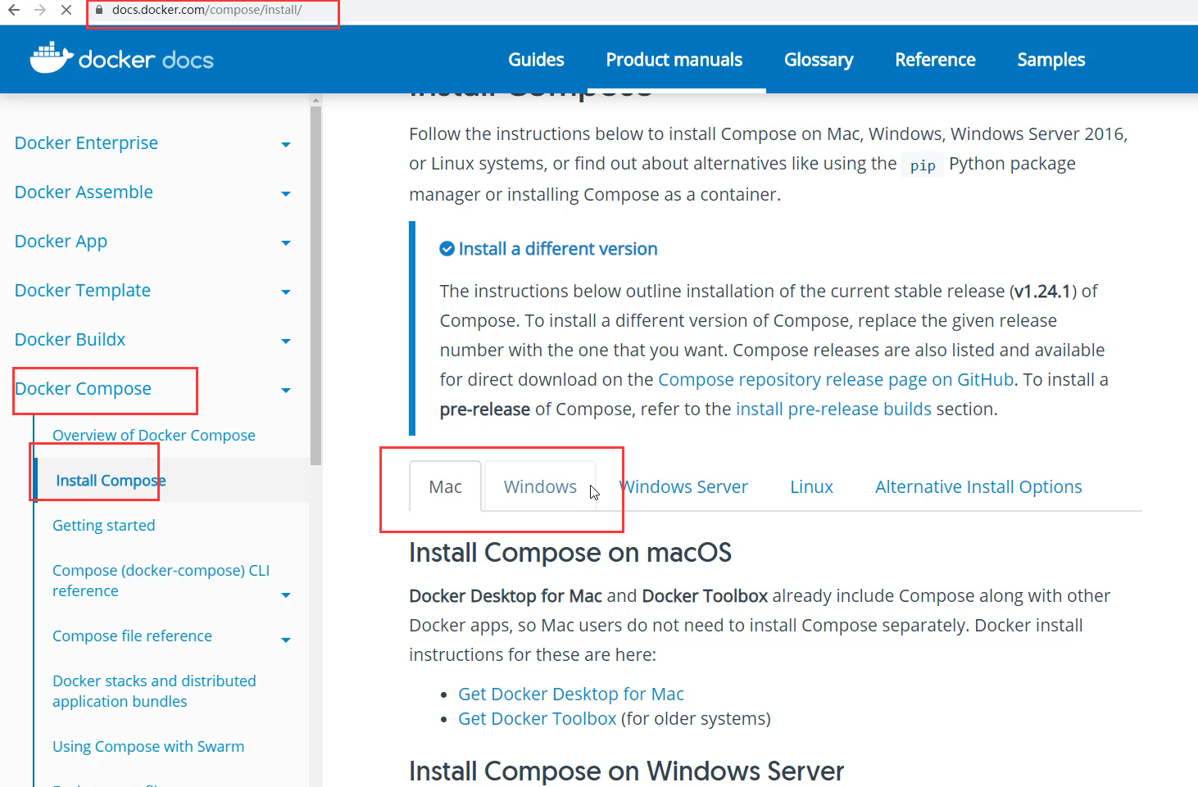Image resolution: width=1198 pixels, height=787 pixels.
Task: Select Install Compose in sidebar
Action: [x=111, y=480]
